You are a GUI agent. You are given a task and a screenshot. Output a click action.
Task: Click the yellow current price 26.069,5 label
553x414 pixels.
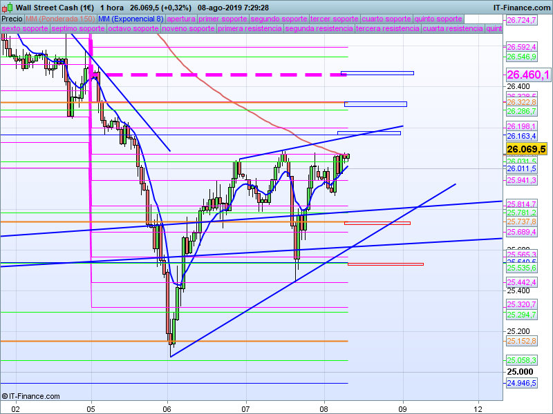[527, 149]
